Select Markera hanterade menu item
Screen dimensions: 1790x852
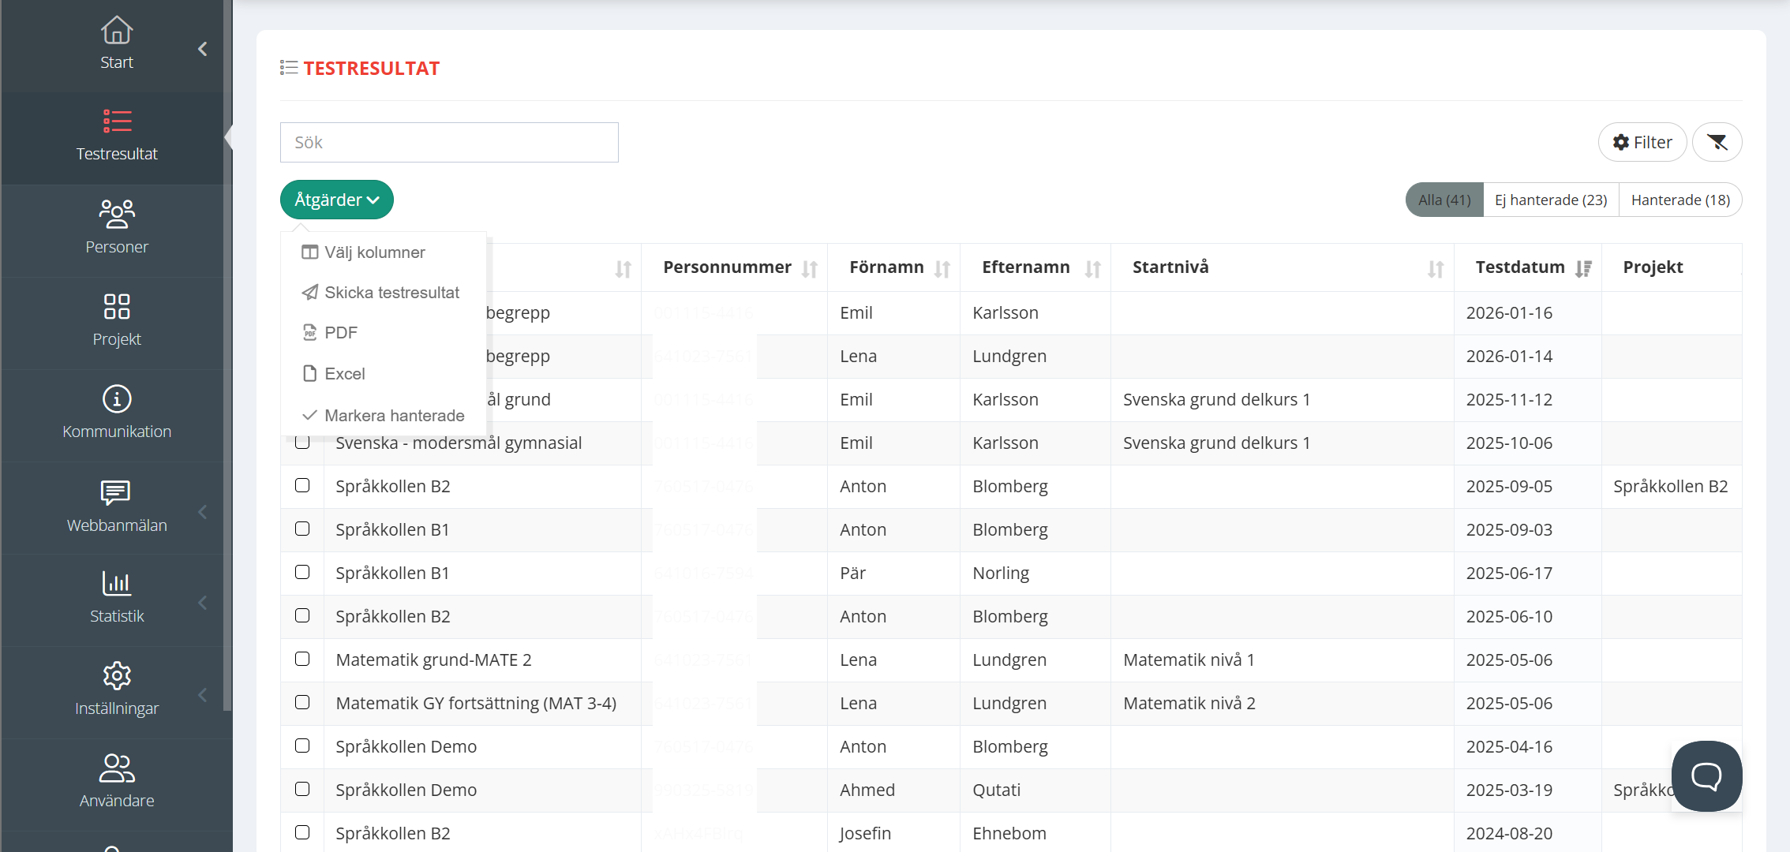(x=394, y=416)
